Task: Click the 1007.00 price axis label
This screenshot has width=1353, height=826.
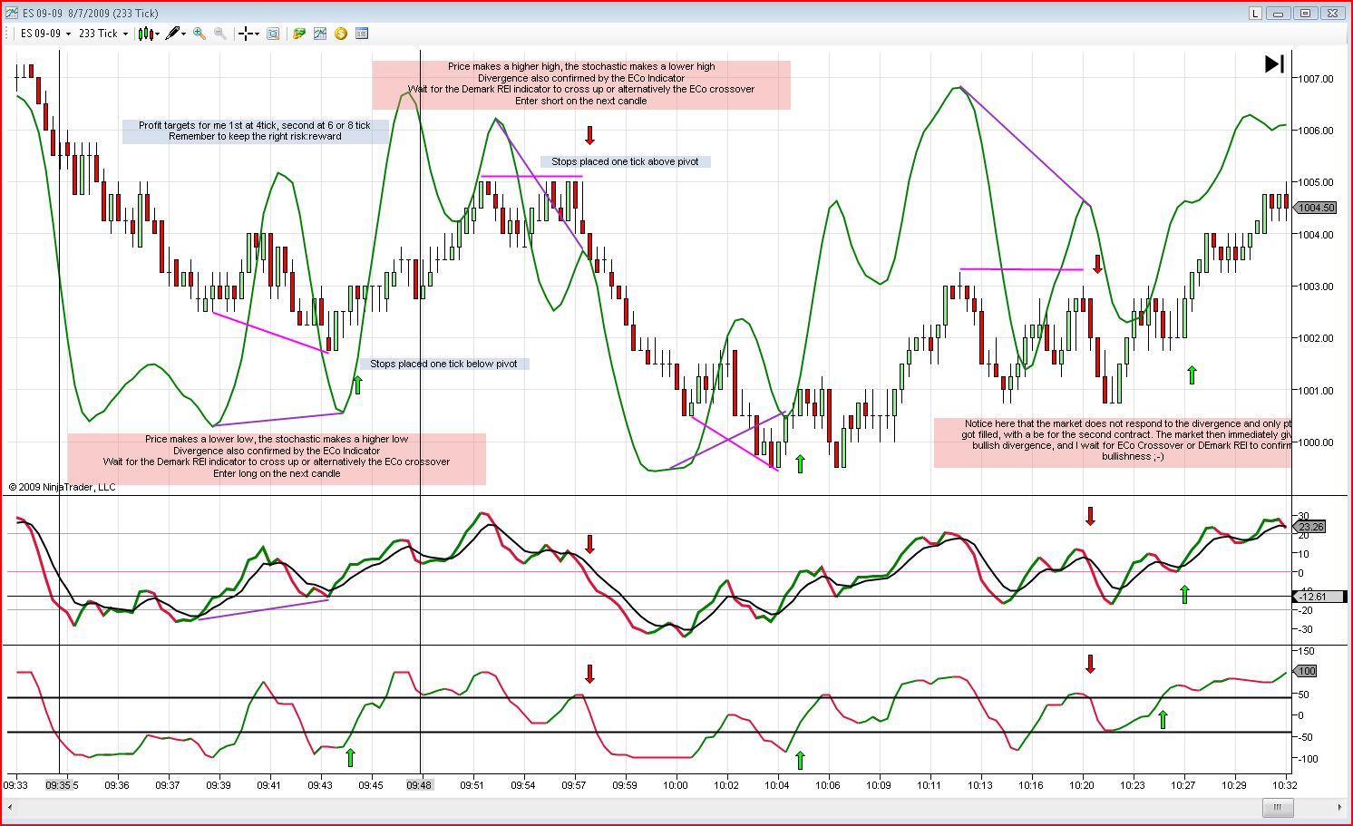Action: coord(1316,79)
